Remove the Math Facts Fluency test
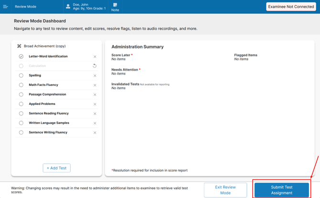Viewport: 320px width, 198px height. coord(95,85)
